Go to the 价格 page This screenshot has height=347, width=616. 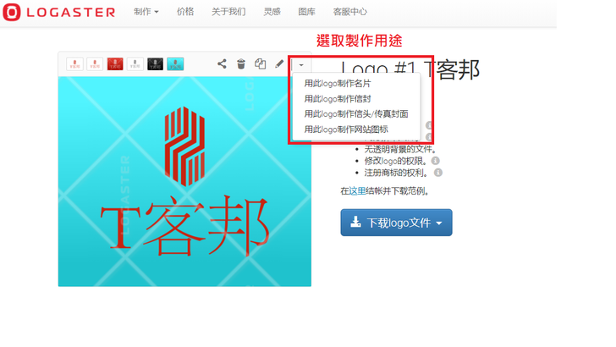pos(185,12)
